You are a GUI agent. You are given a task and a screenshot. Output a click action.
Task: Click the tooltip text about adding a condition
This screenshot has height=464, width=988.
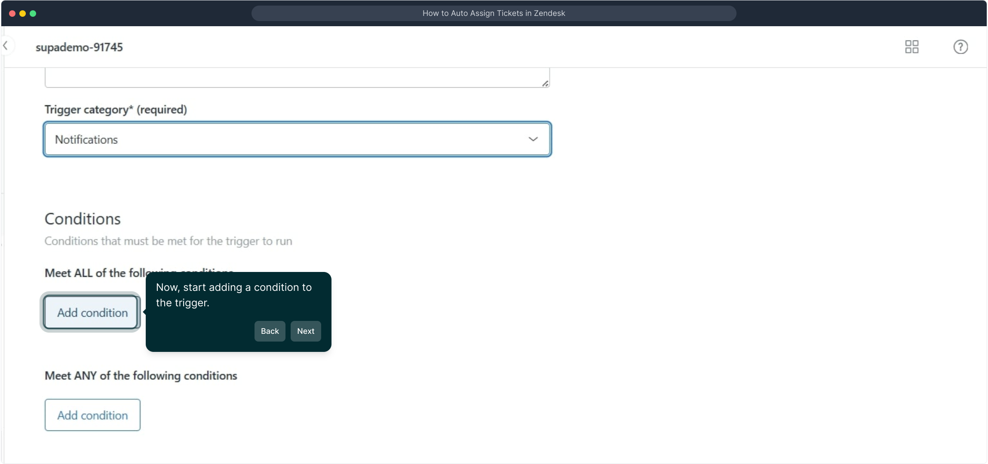(233, 295)
